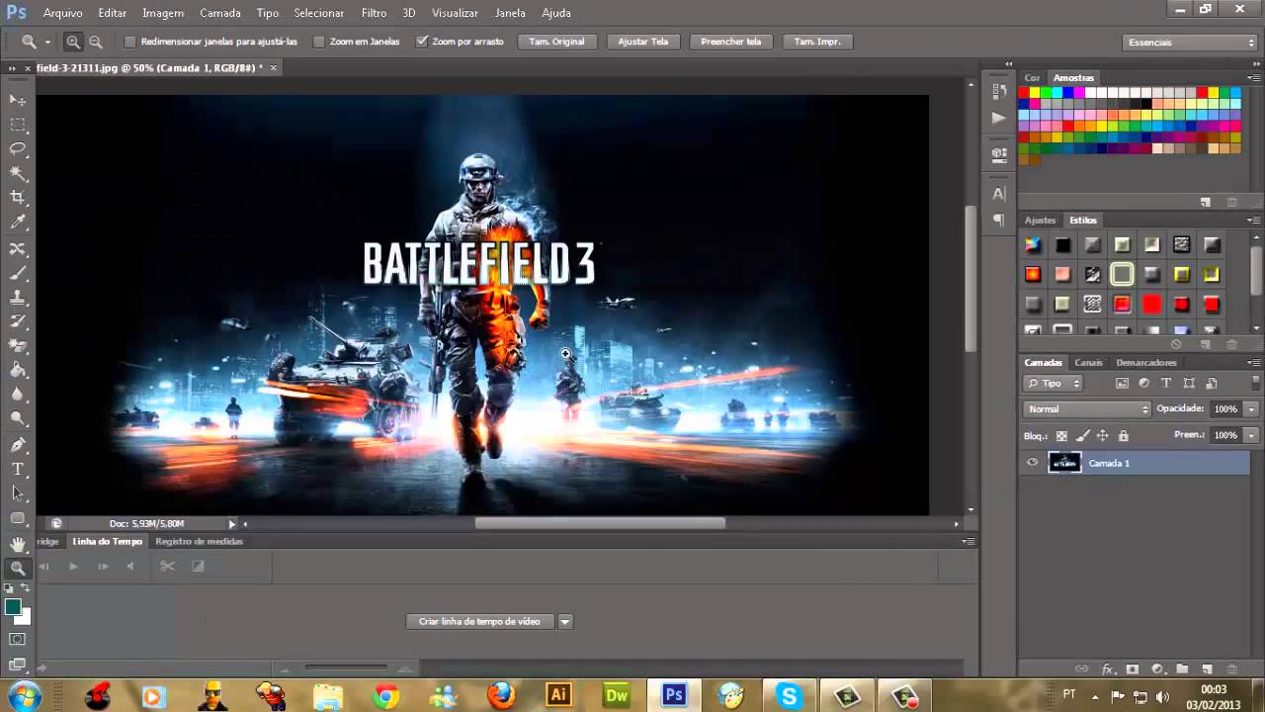Select the Eyedropper tool
Screen dimensions: 1265x712
tap(18, 223)
